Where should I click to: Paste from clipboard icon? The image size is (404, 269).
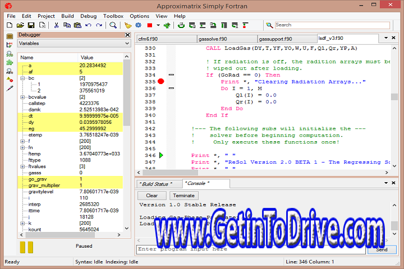click(77, 25)
